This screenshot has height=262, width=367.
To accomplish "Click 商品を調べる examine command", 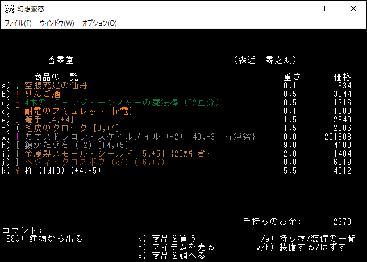I will click(176, 255).
